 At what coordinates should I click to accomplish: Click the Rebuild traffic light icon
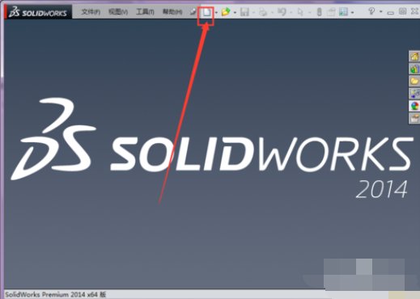(x=319, y=12)
